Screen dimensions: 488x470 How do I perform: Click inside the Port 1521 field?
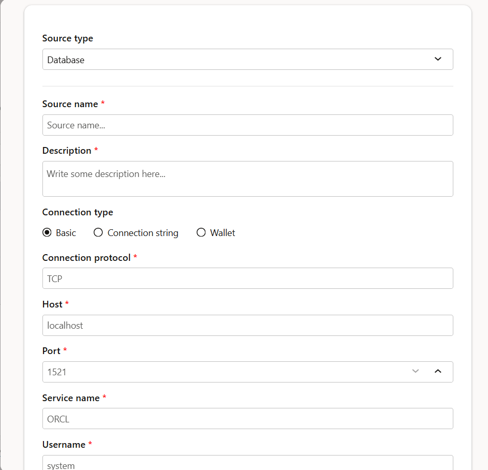223,372
